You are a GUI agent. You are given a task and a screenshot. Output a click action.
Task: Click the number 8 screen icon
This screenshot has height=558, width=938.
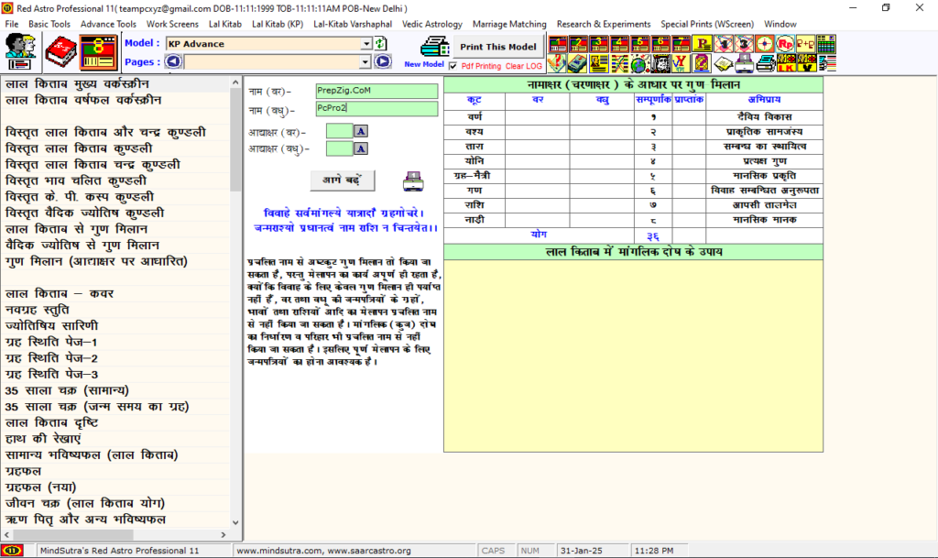click(99, 52)
